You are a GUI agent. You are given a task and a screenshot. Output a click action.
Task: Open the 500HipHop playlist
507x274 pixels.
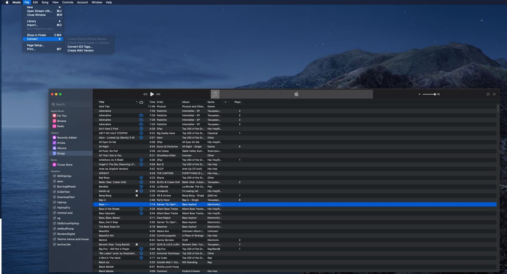pos(64,176)
